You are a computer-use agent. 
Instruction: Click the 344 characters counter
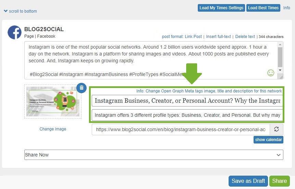[271, 37]
